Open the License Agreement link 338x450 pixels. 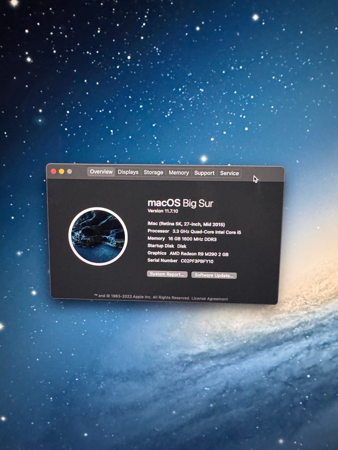click(209, 298)
